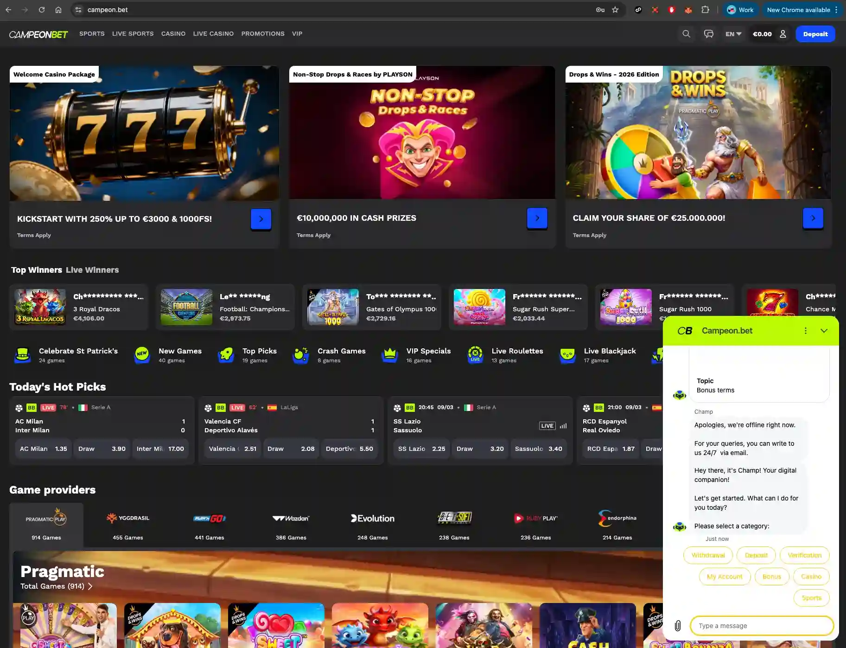The image size is (846, 648).
Task: Open the €10,000,000 cash prizes arrow button
Action: [x=537, y=218]
